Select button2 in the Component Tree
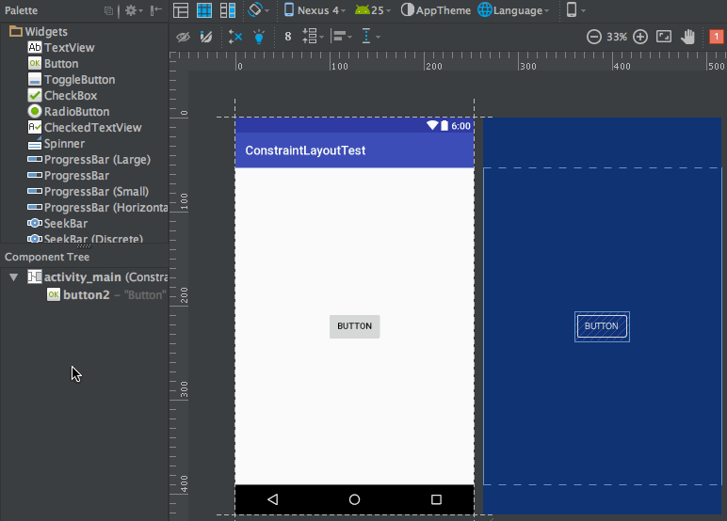The width and height of the screenshot is (727, 521). click(85, 294)
